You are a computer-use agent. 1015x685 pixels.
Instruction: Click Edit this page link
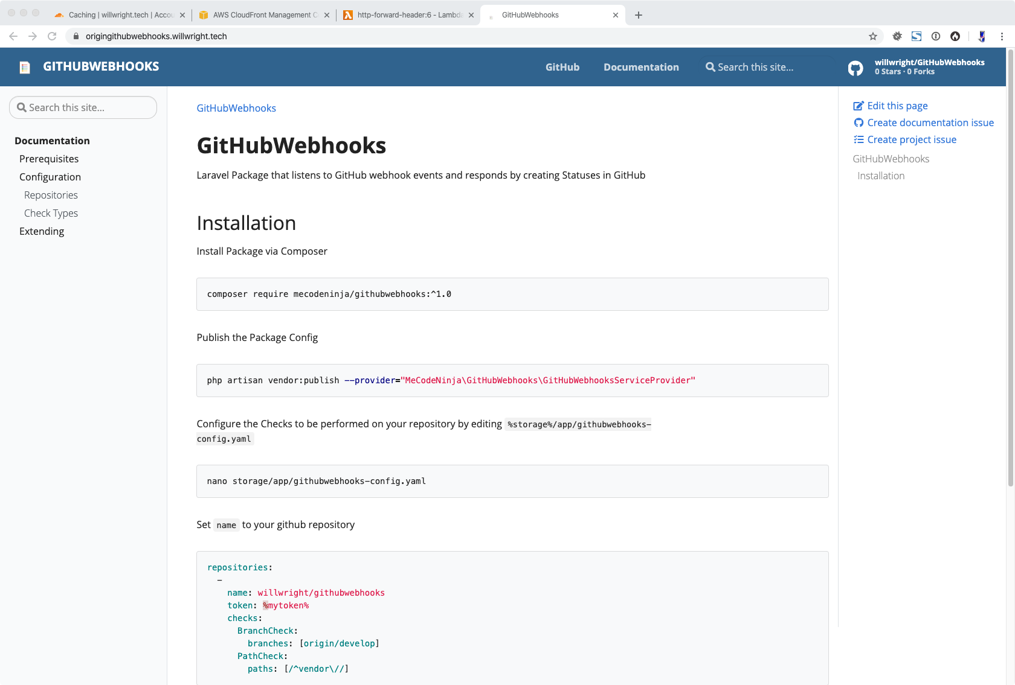pos(897,106)
